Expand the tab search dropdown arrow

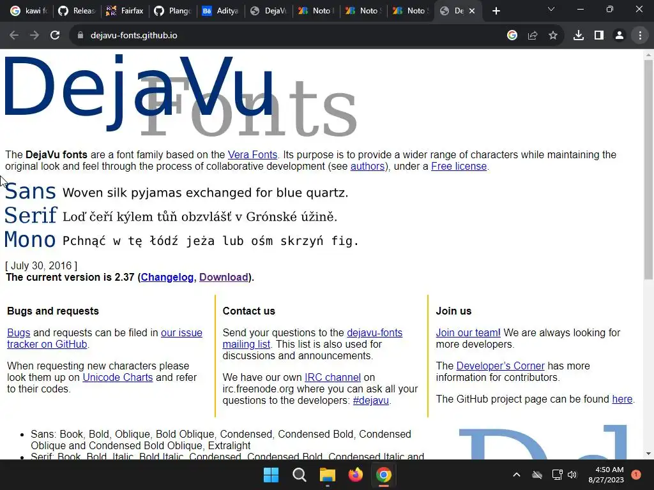[x=551, y=9]
